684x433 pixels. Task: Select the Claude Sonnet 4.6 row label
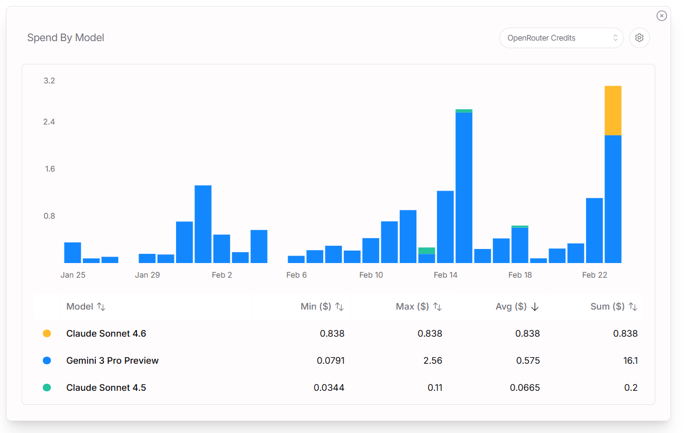click(106, 333)
